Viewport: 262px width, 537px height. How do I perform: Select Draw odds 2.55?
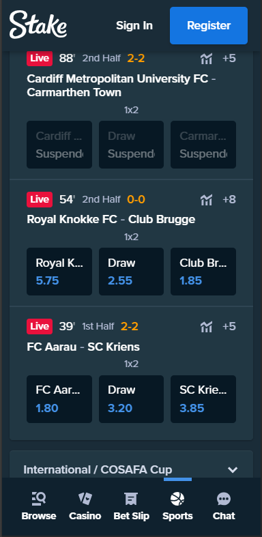131,272
